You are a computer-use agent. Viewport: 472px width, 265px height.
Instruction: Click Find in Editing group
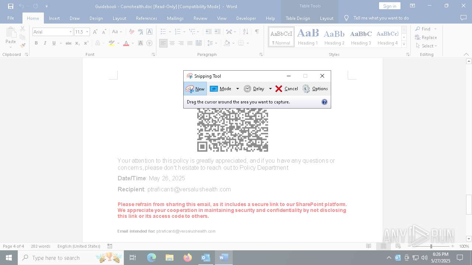coord(423,29)
